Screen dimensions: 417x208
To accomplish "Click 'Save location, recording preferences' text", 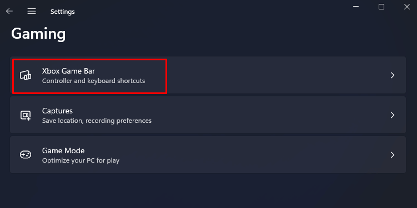I will [97, 121].
